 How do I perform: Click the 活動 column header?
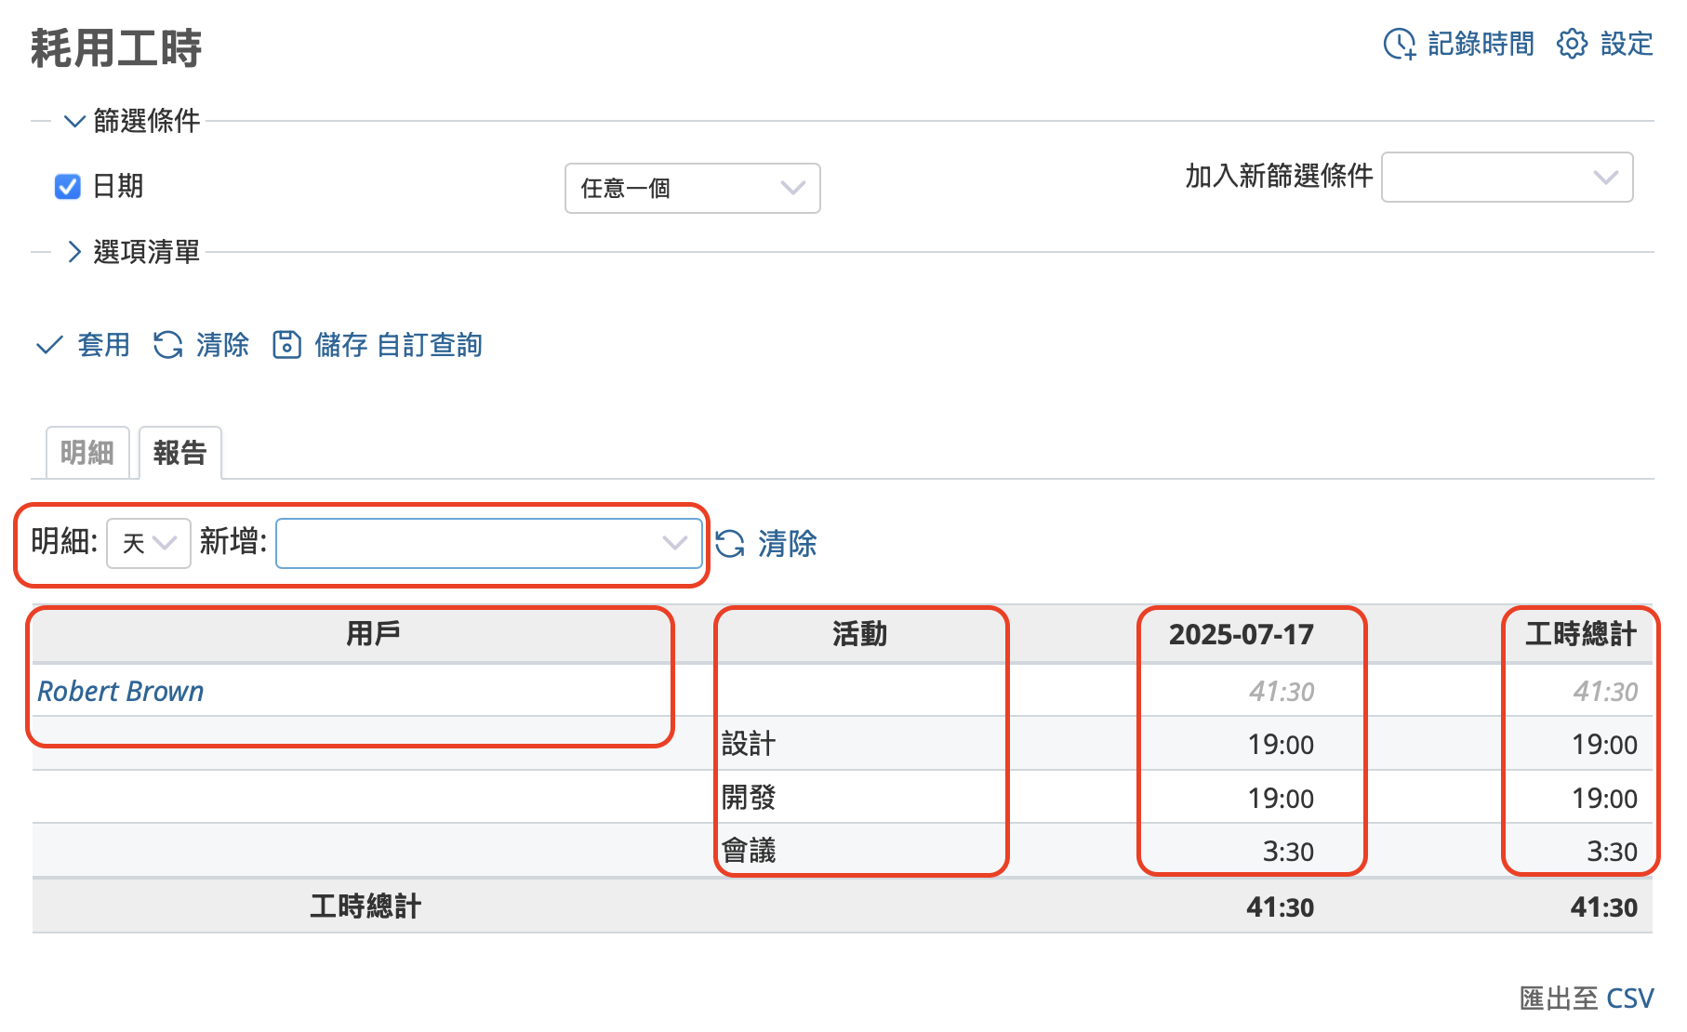[859, 634]
